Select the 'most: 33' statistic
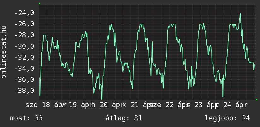Image resolution: width=260 pixels, height=127 pixels. [27, 118]
